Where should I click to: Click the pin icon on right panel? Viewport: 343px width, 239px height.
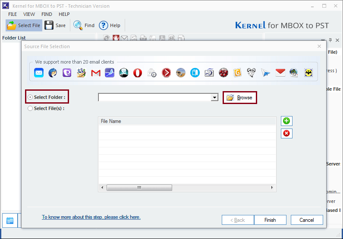click(330, 40)
